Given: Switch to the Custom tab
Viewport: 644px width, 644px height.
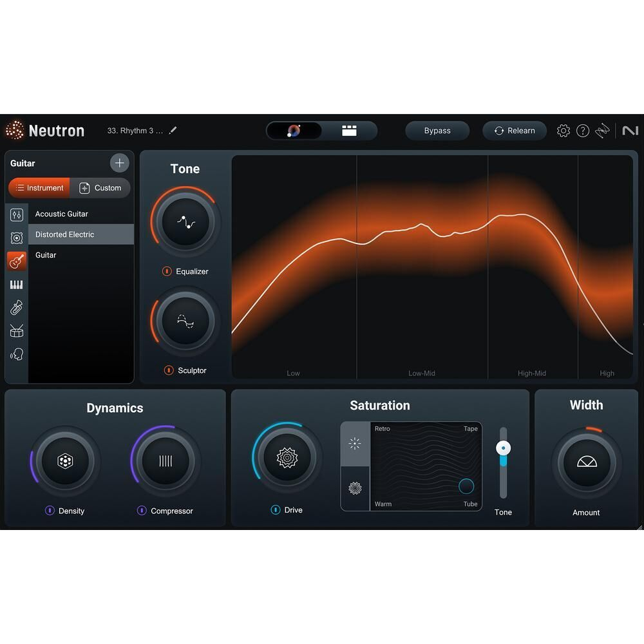Looking at the screenshot, I should [x=101, y=188].
